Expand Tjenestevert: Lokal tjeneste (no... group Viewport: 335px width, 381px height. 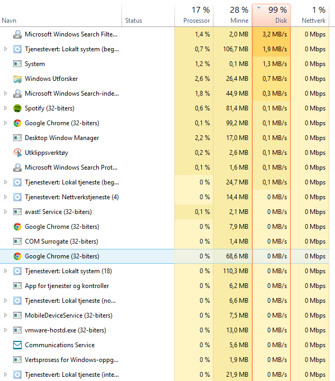point(5,301)
